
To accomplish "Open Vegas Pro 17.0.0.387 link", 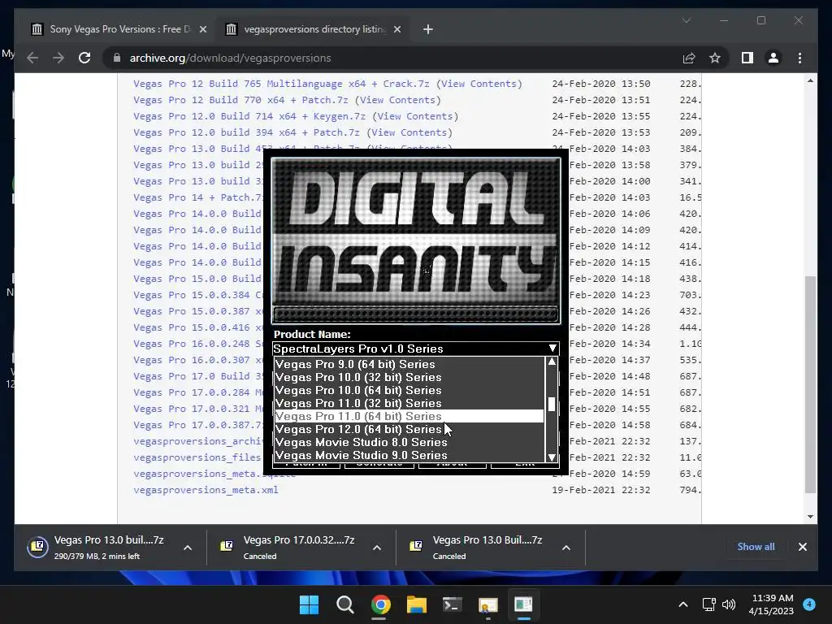I will pos(197,425).
